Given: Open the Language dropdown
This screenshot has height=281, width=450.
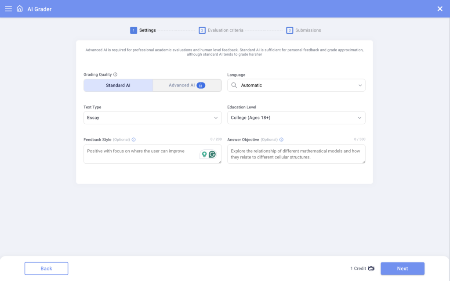Looking at the screenshot, I should (296, 85).
